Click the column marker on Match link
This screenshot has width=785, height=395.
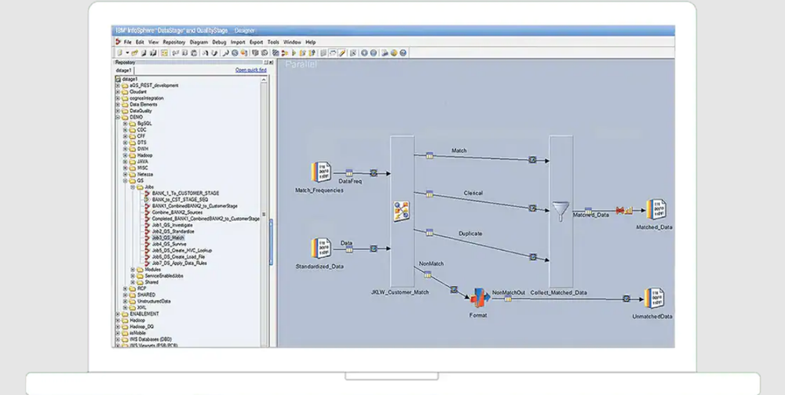(x=429, y=155)
